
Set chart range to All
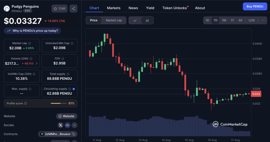pos(240,20)
